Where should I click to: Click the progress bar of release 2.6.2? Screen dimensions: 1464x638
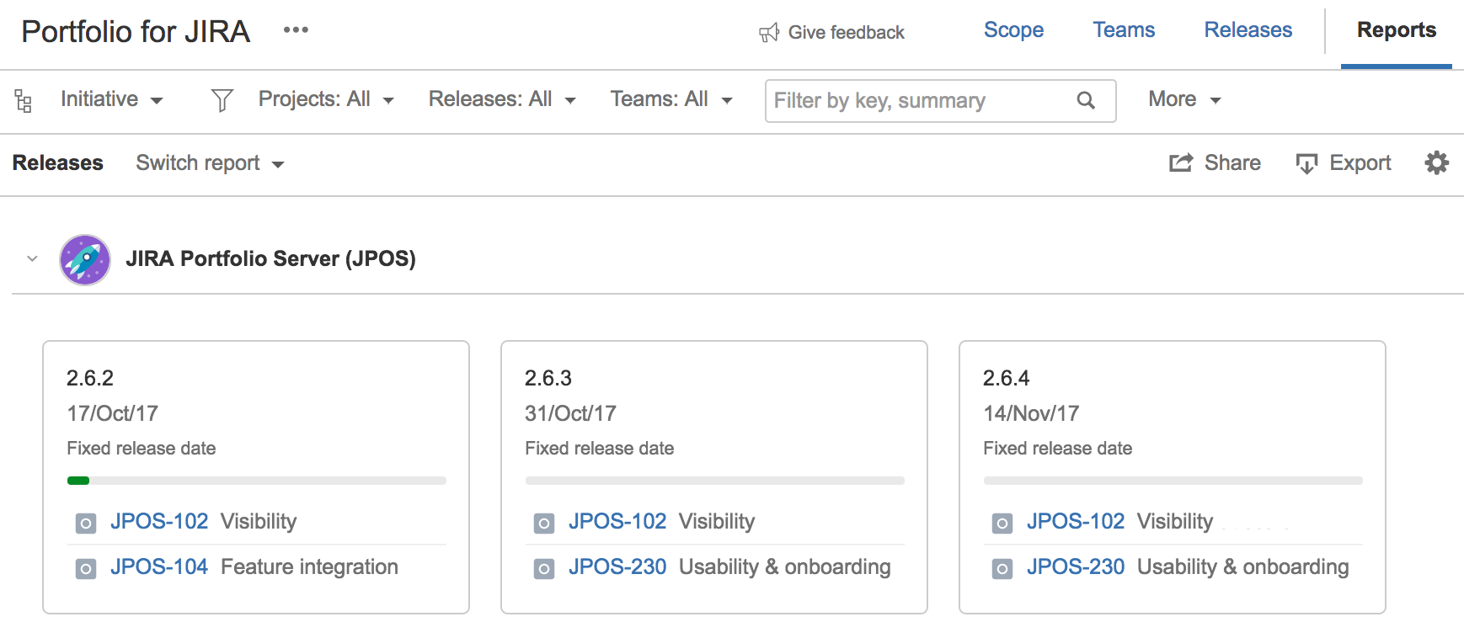coord(257,481)
